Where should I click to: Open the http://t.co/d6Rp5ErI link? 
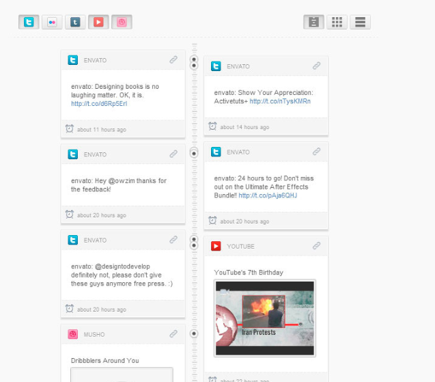tap(99, 104)
